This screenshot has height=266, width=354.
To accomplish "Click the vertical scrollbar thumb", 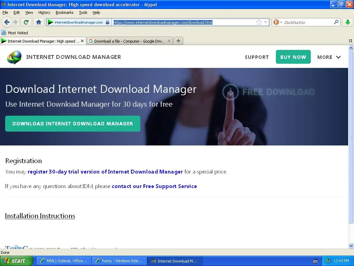I will click(351, 137).
